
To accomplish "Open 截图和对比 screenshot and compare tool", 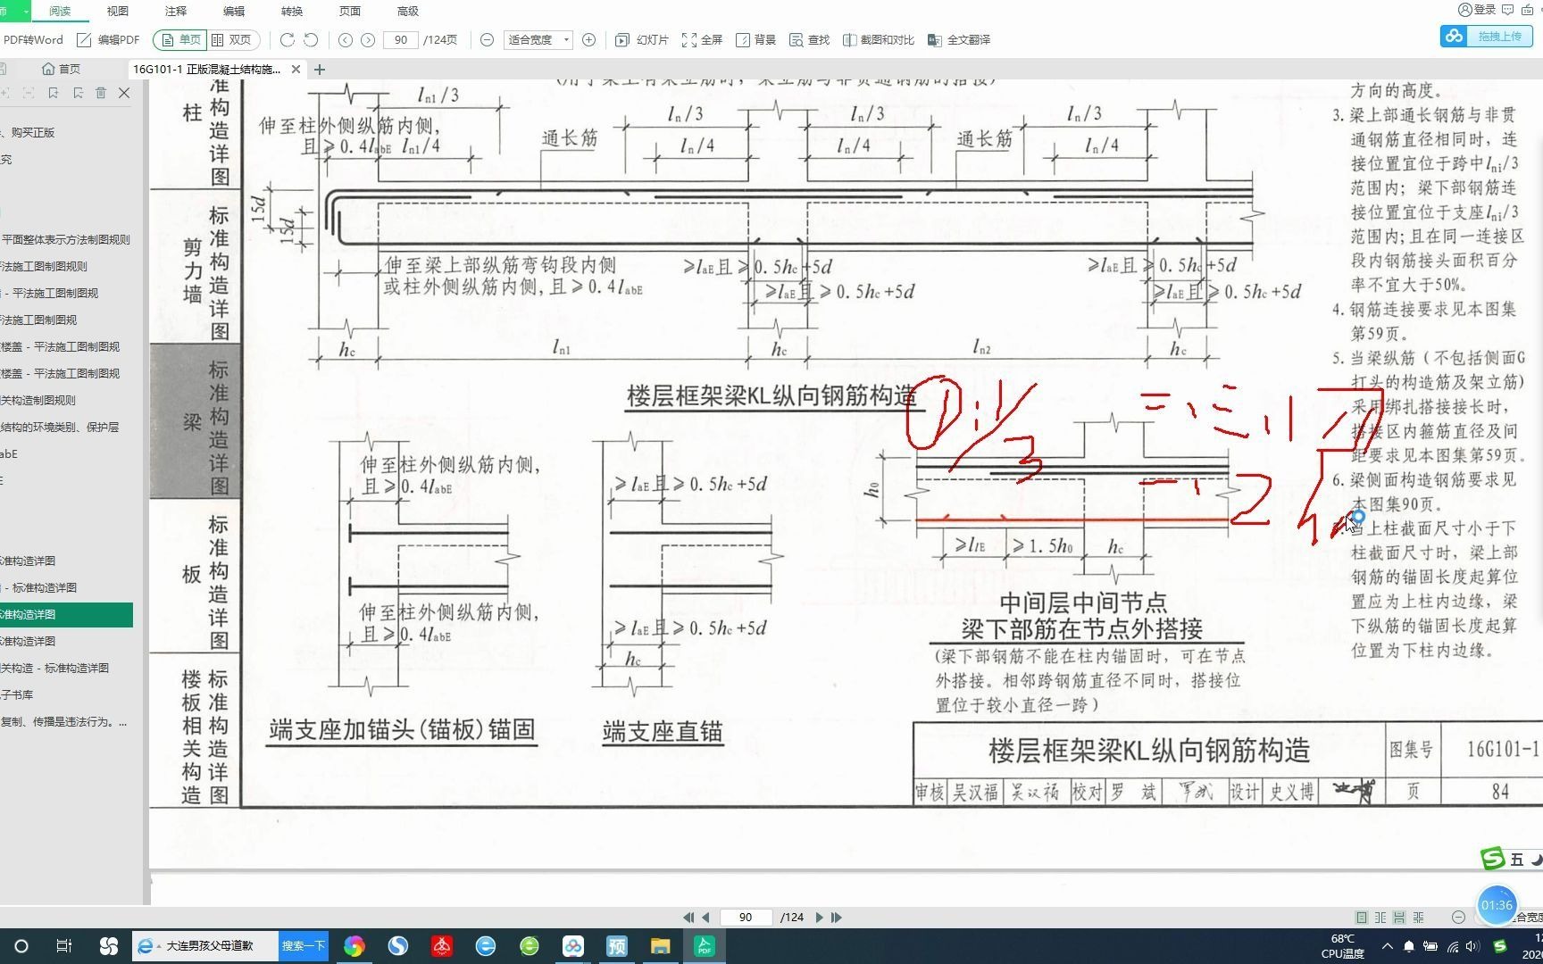I will pos(879,39).
